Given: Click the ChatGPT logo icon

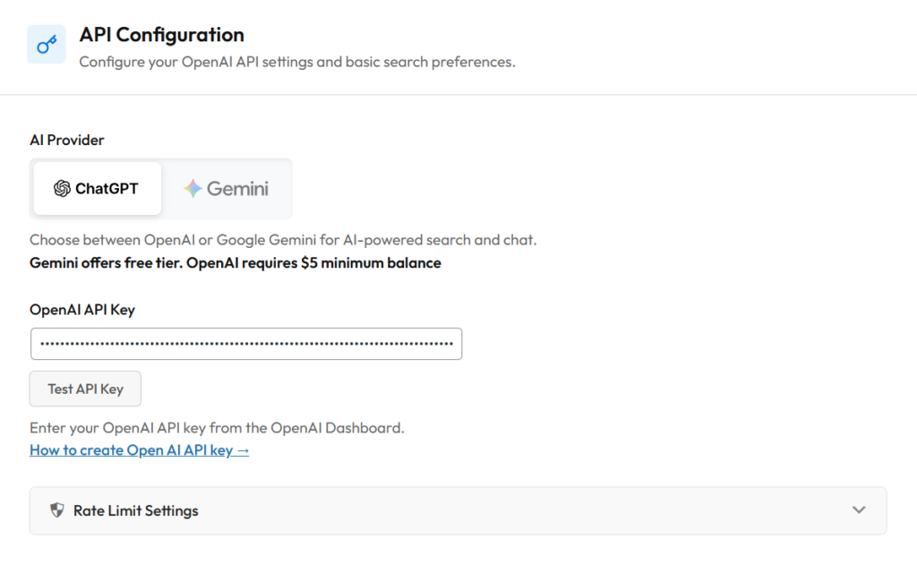Looking at the screenshot, I should coord(62,189).
